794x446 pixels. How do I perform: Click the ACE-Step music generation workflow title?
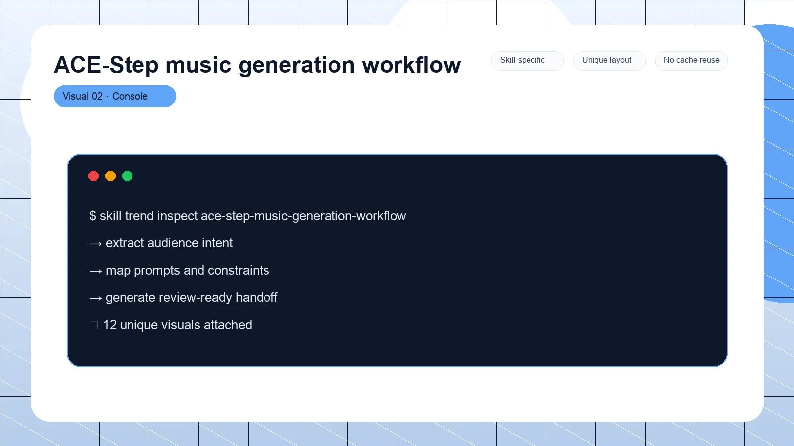tap(257, 65)
